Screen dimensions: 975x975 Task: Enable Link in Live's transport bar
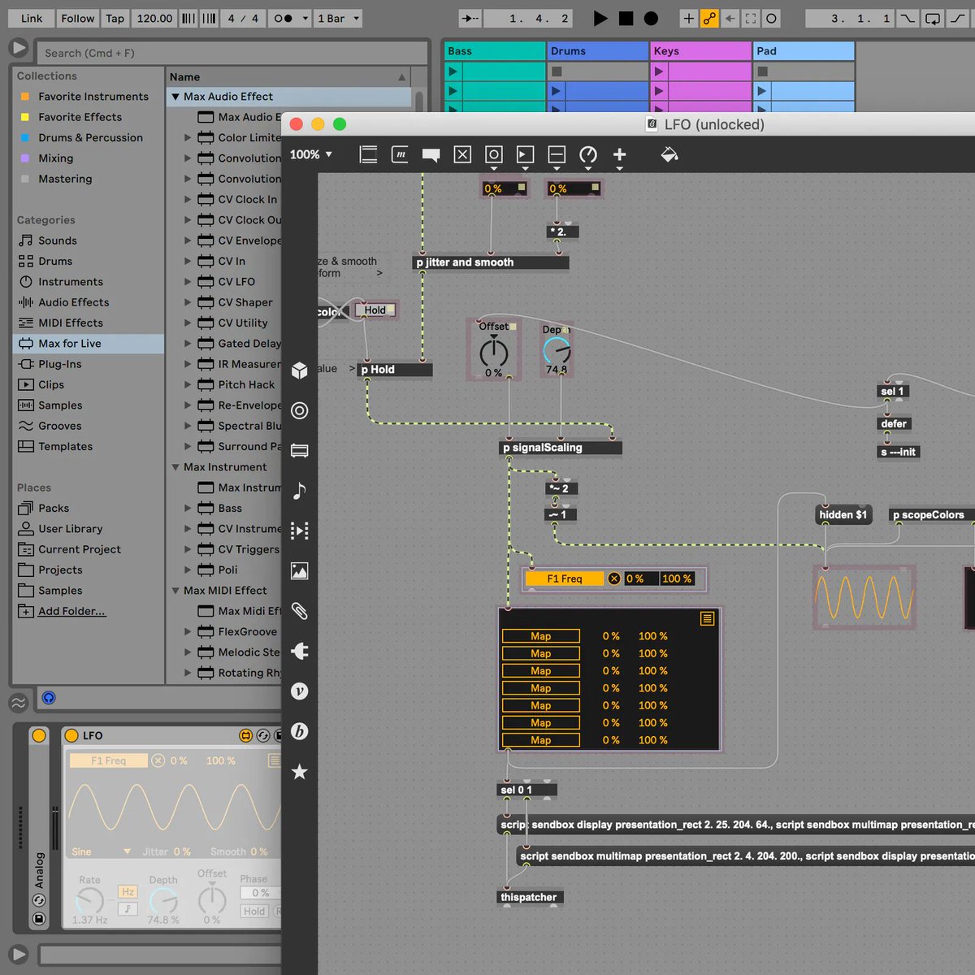(x=30, y=17)
